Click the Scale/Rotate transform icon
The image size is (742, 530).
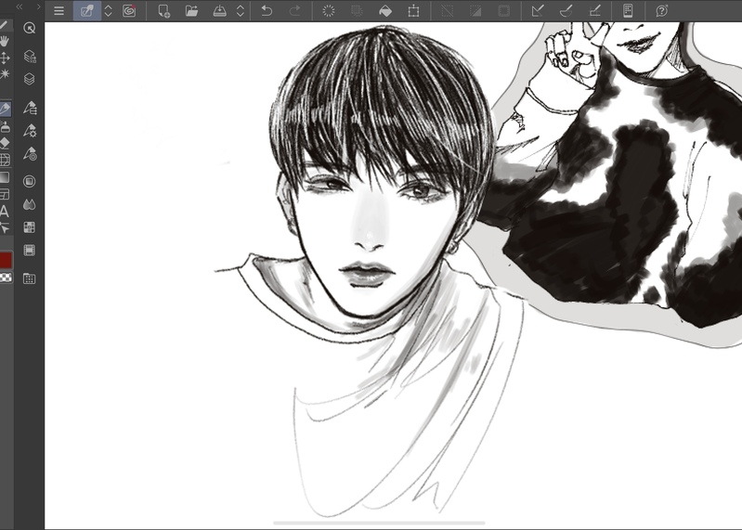pos(413,10)
